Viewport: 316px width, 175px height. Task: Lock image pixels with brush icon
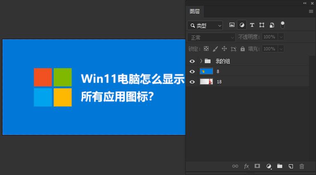[x=215, y=49]
